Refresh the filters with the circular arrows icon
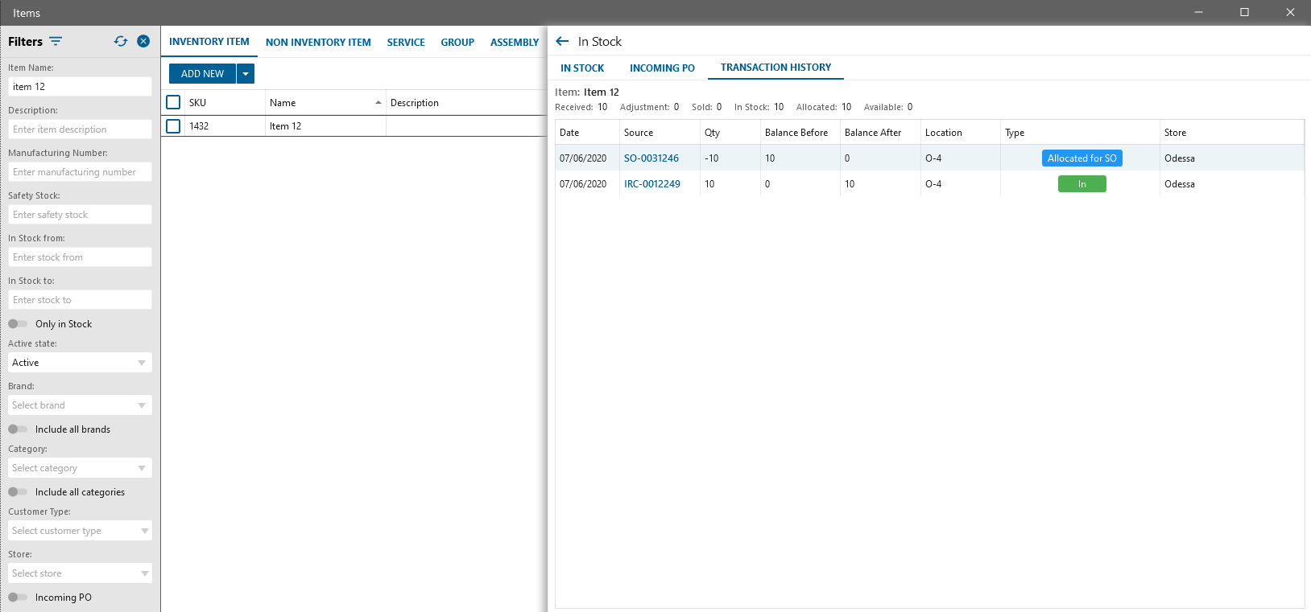 pyautogui.click(x=121, y=41)
